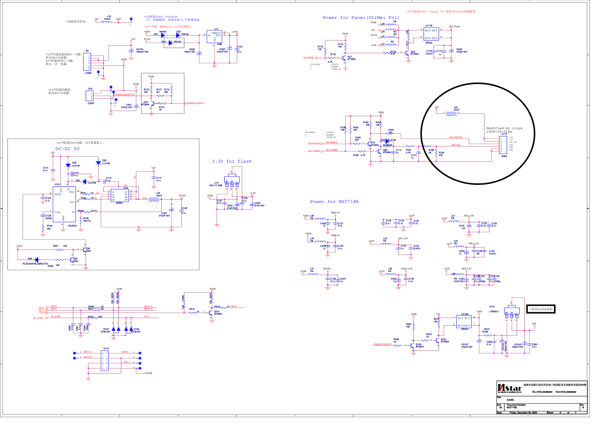Select the S115 CON3 connector block

(504, 145)
